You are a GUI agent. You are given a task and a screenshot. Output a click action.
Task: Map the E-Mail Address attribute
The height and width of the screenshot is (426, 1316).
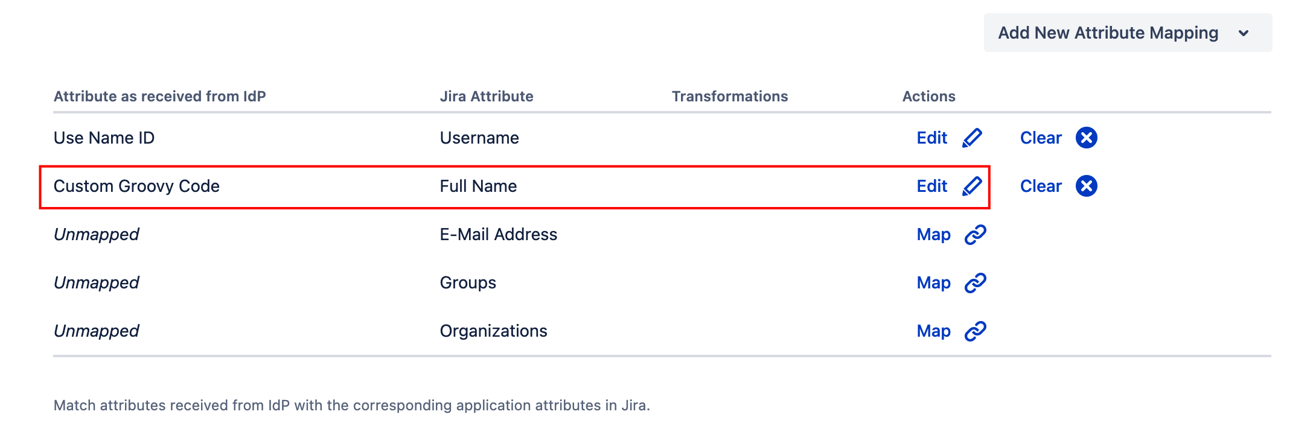pyautogui.click(x=933, y=235)
